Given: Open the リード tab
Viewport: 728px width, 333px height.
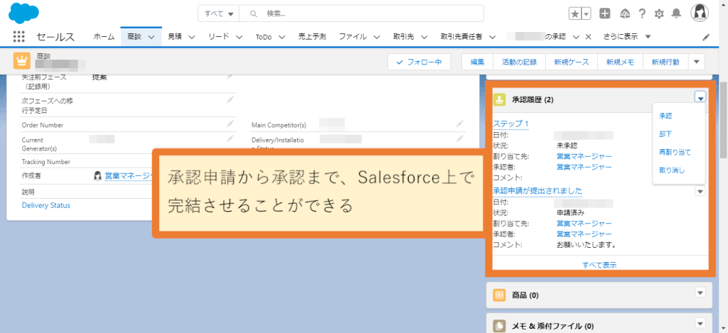Looking at the screenshot, I should point(219,37).
